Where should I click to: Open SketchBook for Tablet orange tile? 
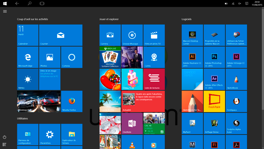[x=193, y=101]
